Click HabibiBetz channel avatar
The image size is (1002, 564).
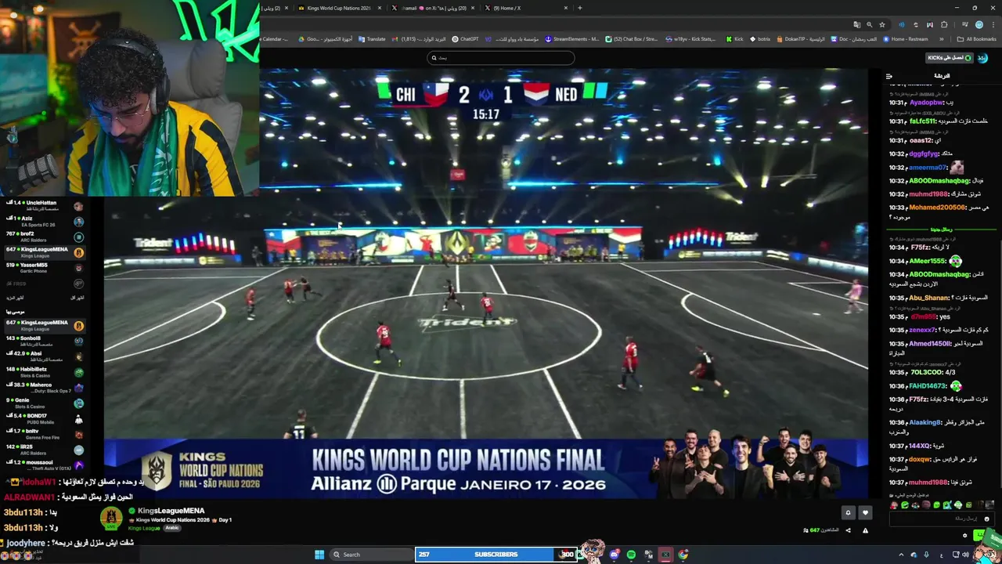coord(78,373)
